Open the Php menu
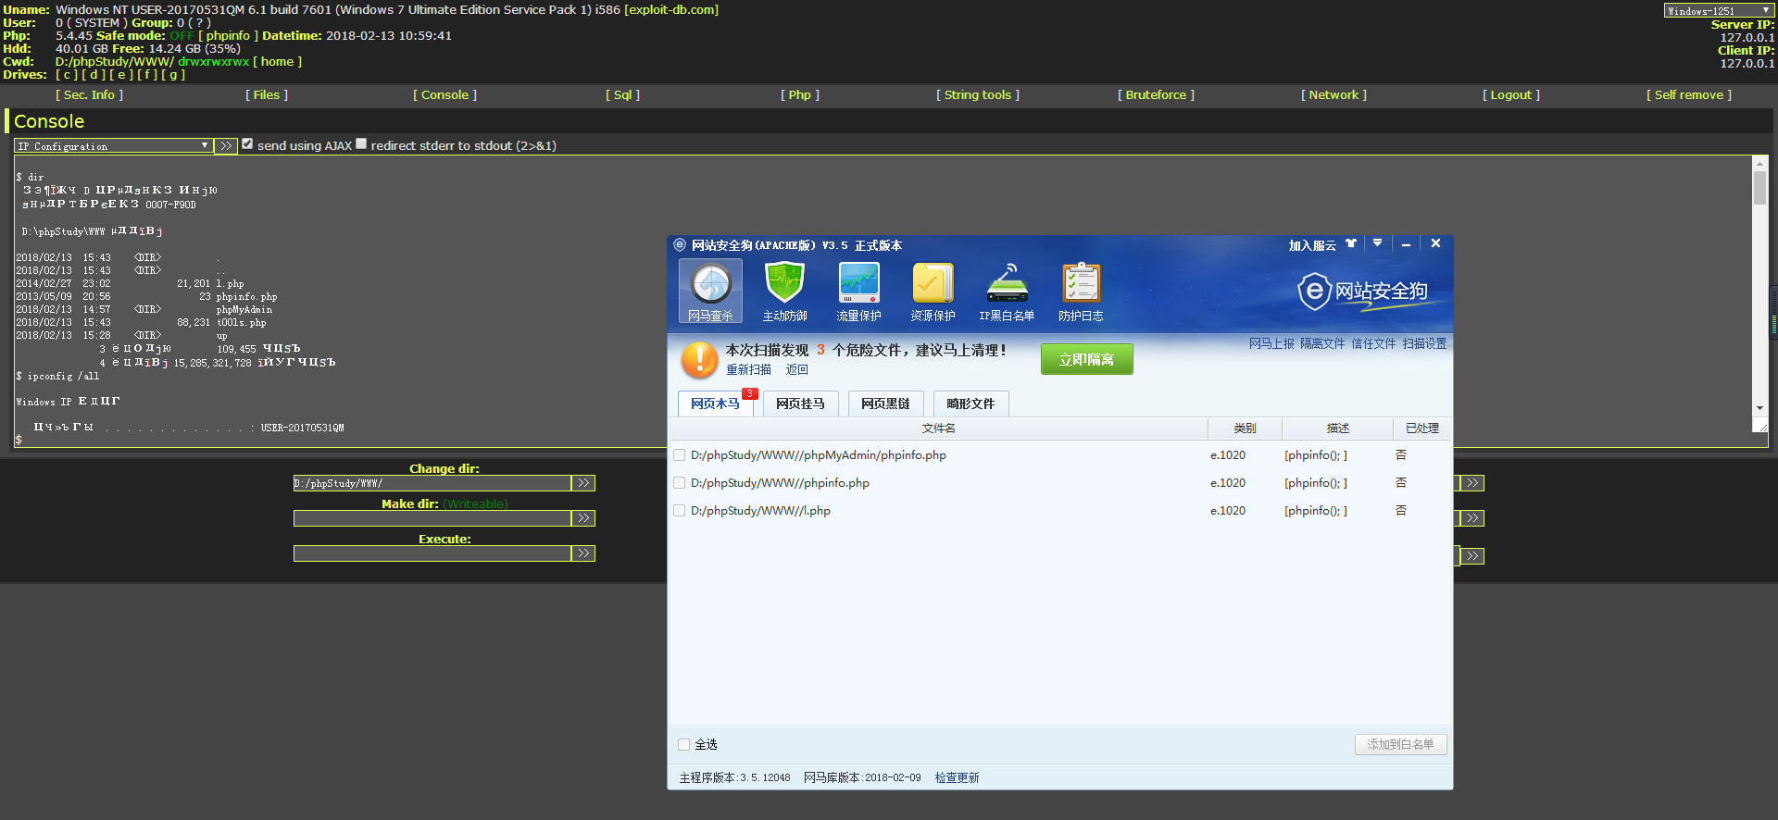This screenshot has width=1778, height=820. coord(800,94)
